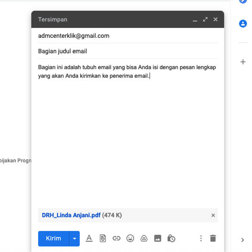The width and height of the screenshot is (252, 252).
Task: Collapse the side panel with the chevron arrow
Action: 242,240
